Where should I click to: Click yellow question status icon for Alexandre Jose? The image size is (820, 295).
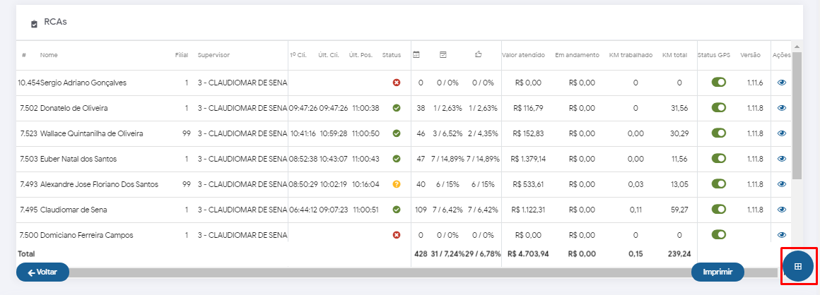(x=397, y=184)
